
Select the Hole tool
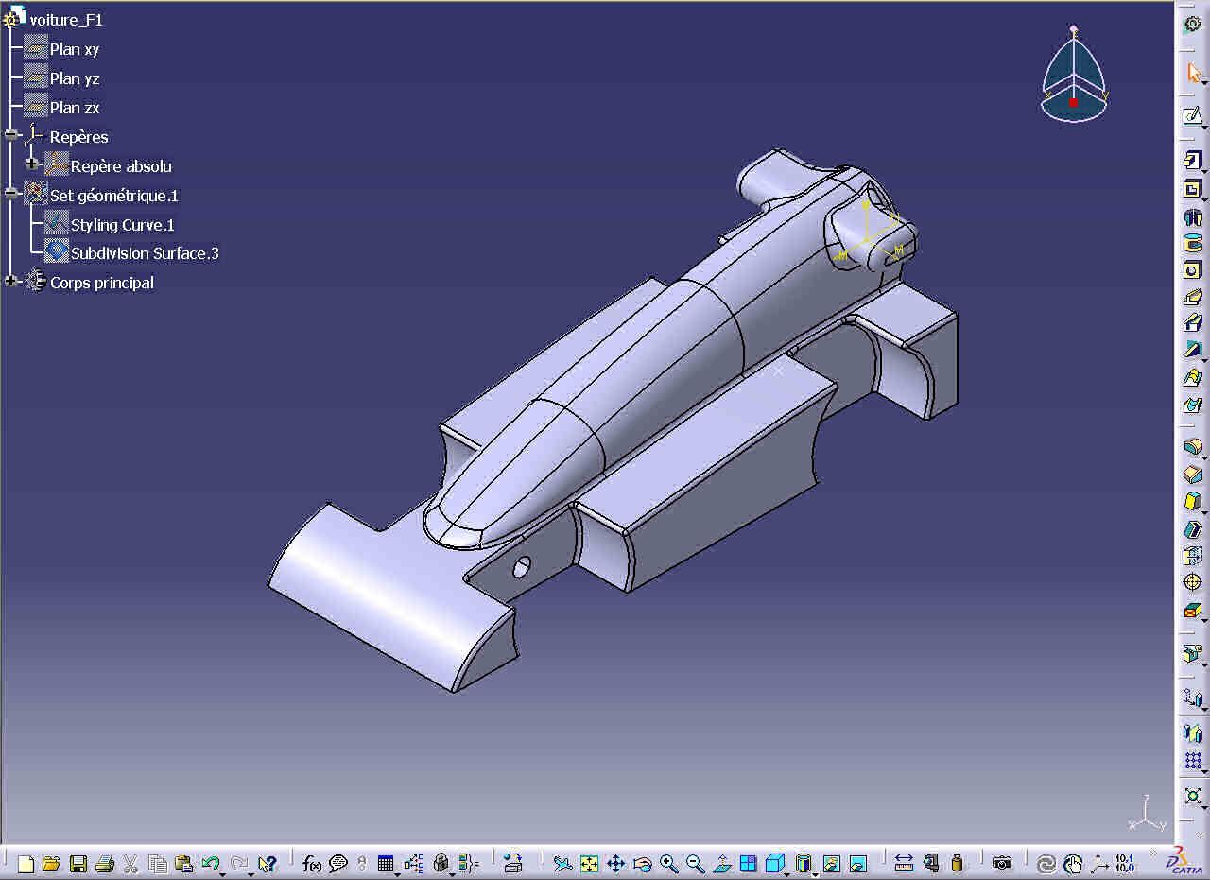tap(1192, 270)
